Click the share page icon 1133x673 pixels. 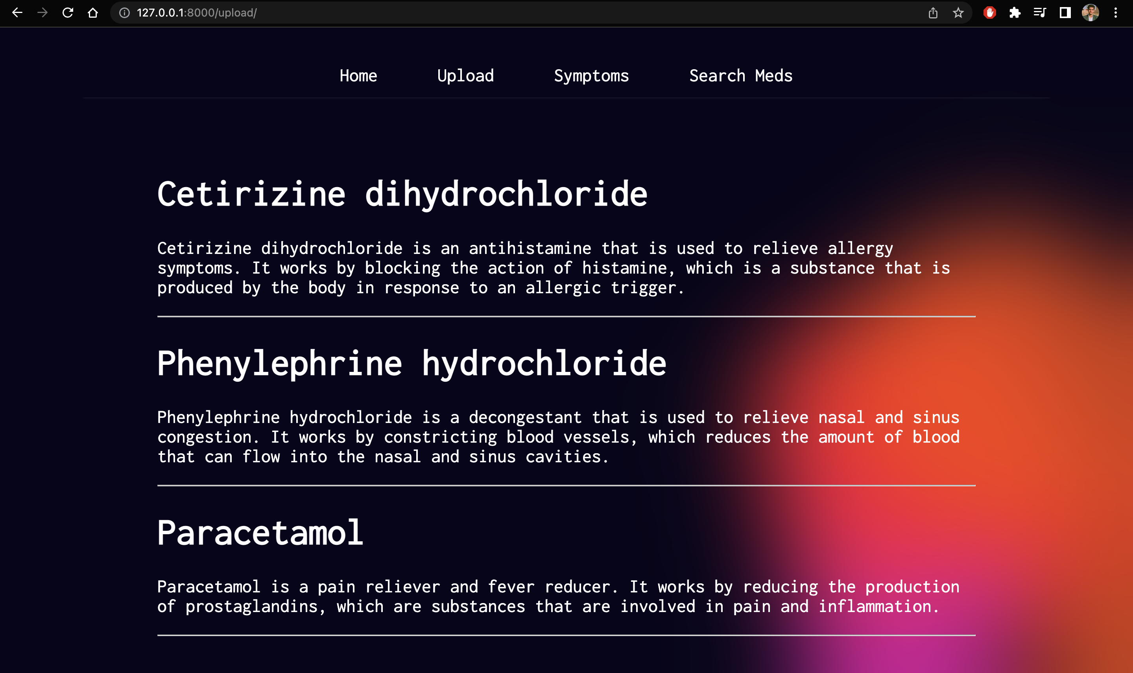click(x=933, y=13)
